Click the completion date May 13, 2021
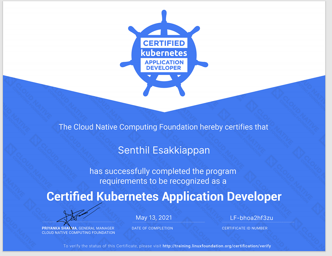This screenshot has width=332, height=256. pos(154,218)
